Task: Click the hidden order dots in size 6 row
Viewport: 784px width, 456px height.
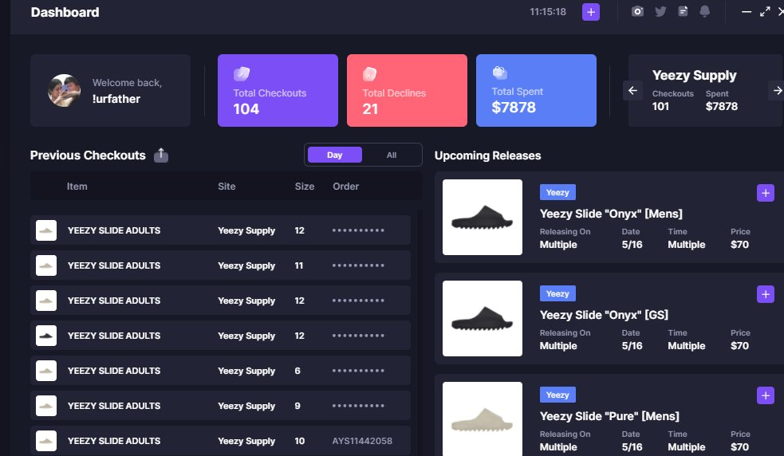Action: [358, 371]
